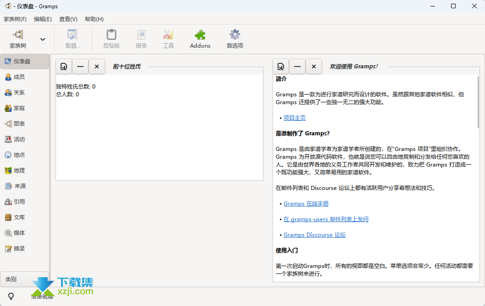
Task: Open the 引用 citations view
Action: (24, 202)
